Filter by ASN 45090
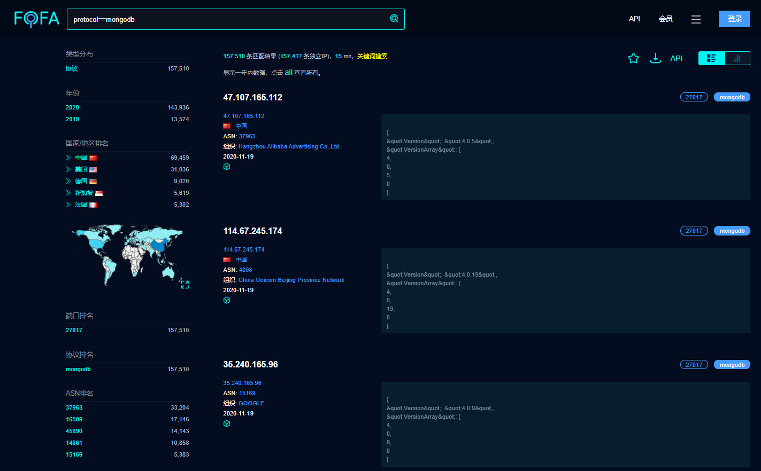 tap(74, 431)
